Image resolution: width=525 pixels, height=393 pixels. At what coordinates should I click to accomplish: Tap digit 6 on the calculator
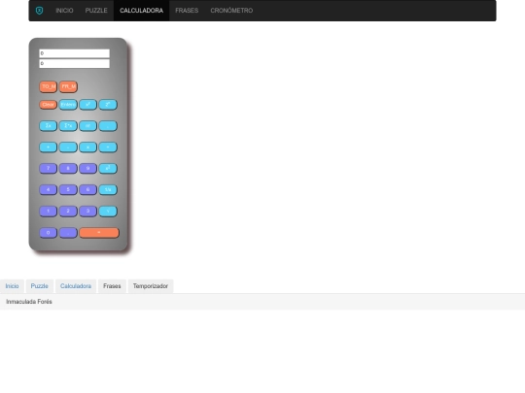click(88, 190)
